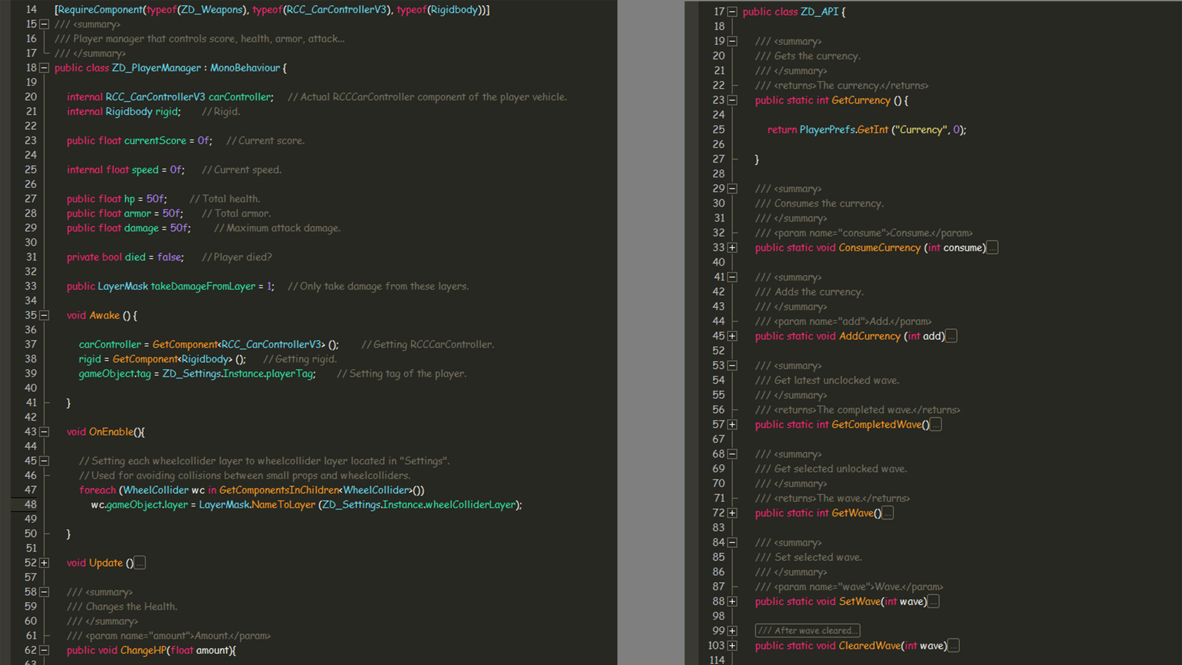Image resolution: width=1182 pixels, height=665 pixels.
Task: Collapse the Awake method fold marker
Action: [44, 315]
